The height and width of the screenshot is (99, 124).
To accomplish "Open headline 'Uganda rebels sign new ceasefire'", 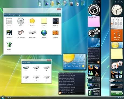I will coord(67,88).
